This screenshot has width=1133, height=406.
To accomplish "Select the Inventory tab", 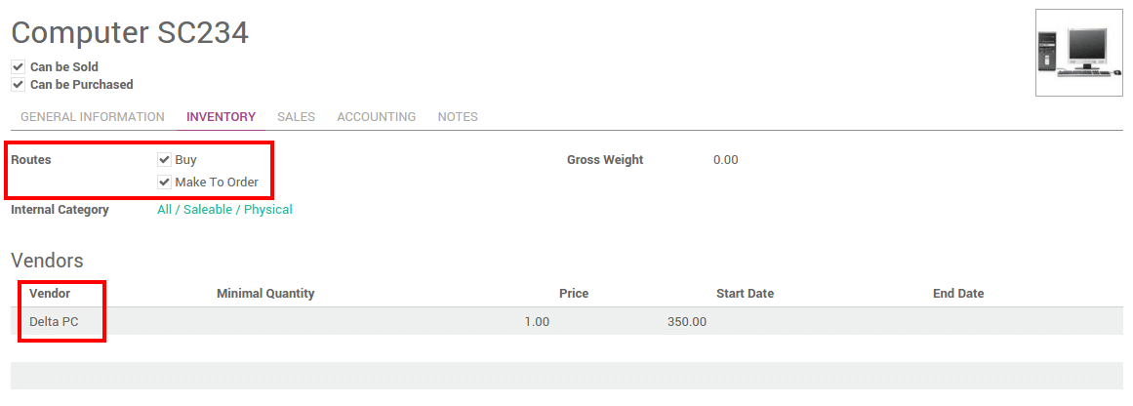I will point(221,117).
